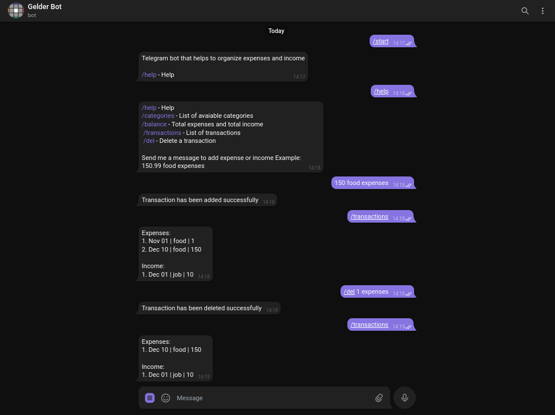Click the /categories command link
Image resolution: width=555 pixels, height=415 pixels.
(158, 116)
